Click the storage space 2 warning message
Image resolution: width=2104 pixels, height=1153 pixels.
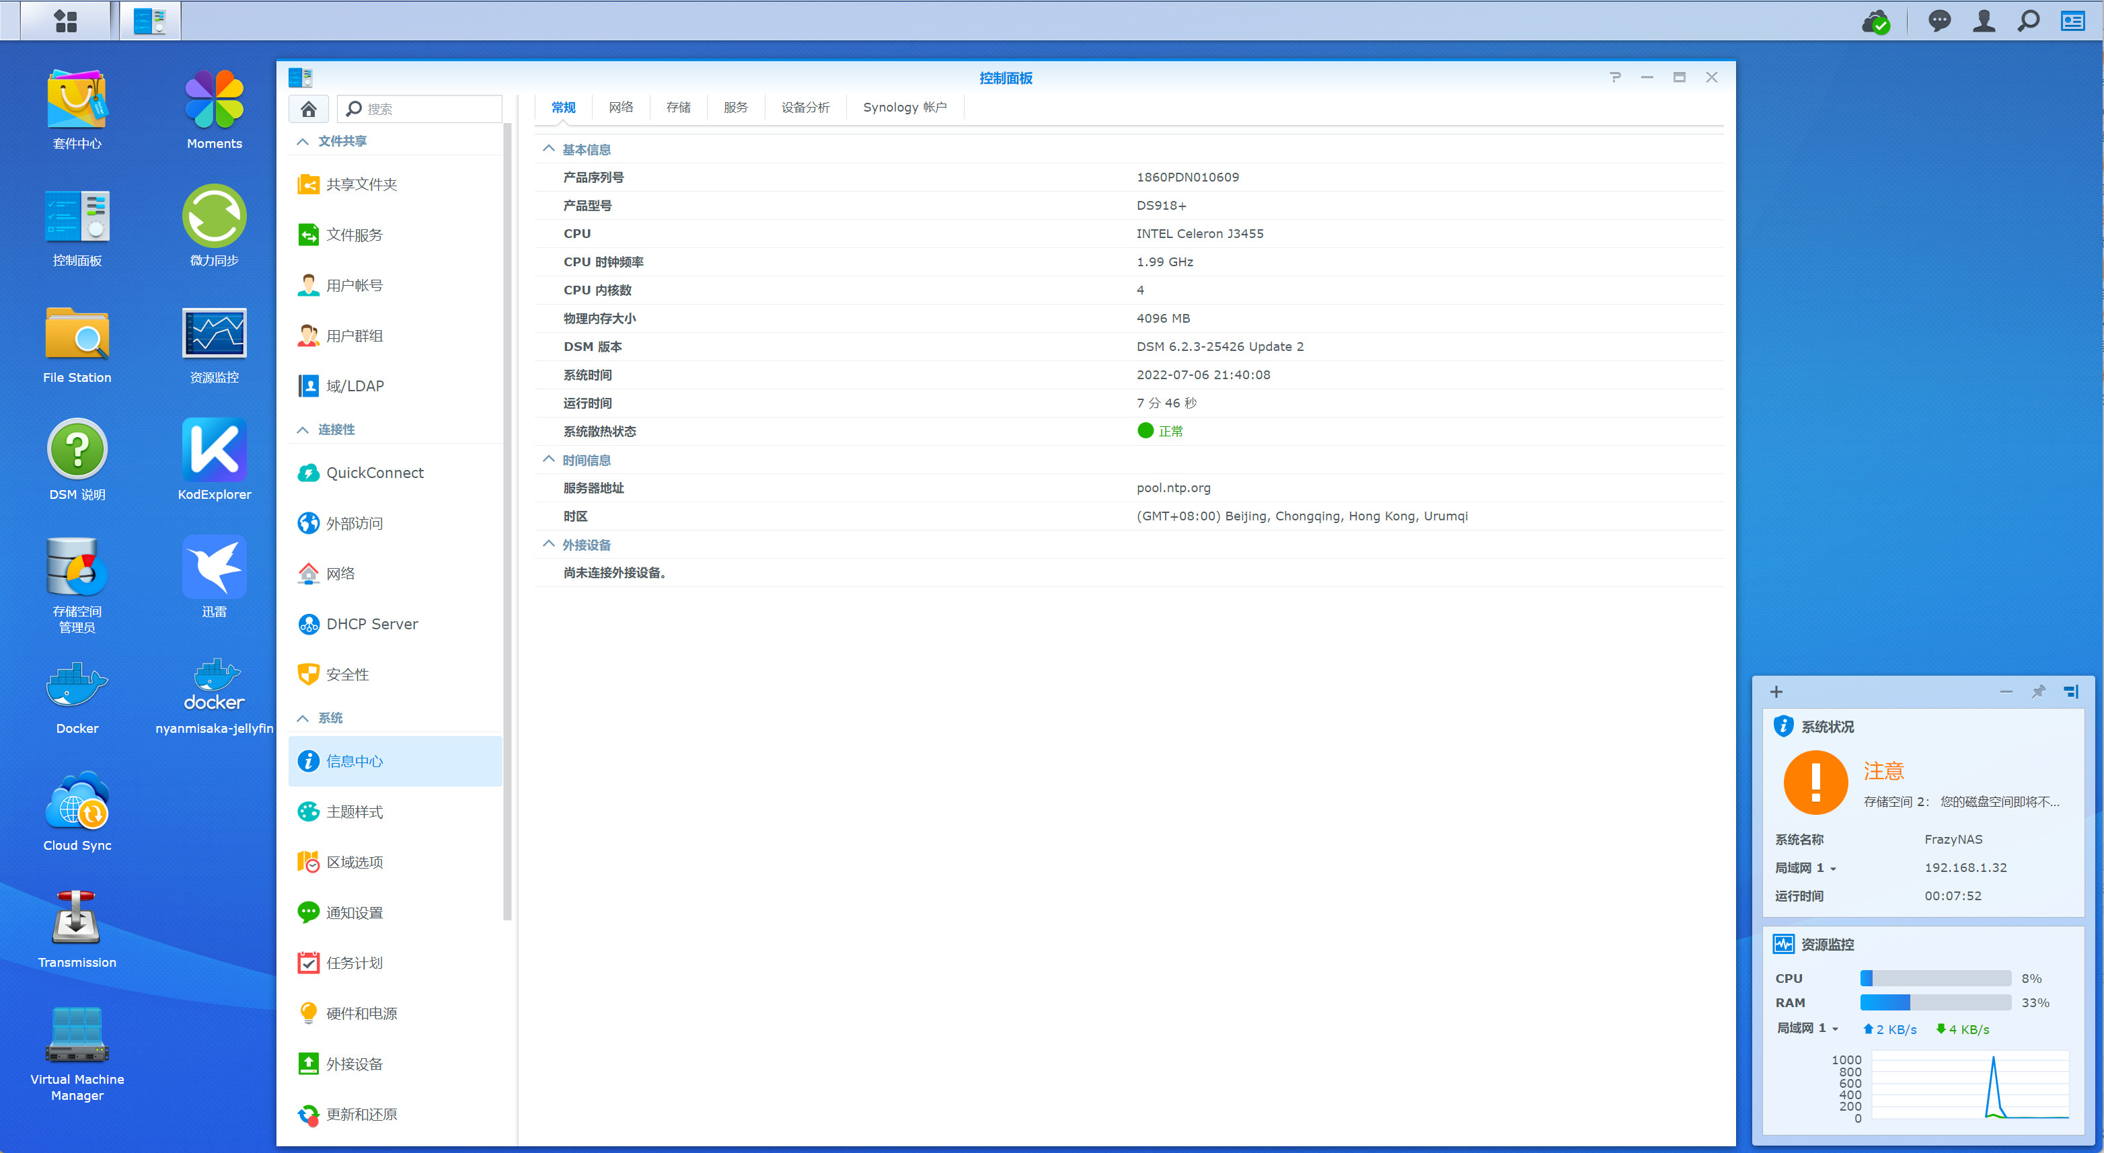tap(1961, 802)
